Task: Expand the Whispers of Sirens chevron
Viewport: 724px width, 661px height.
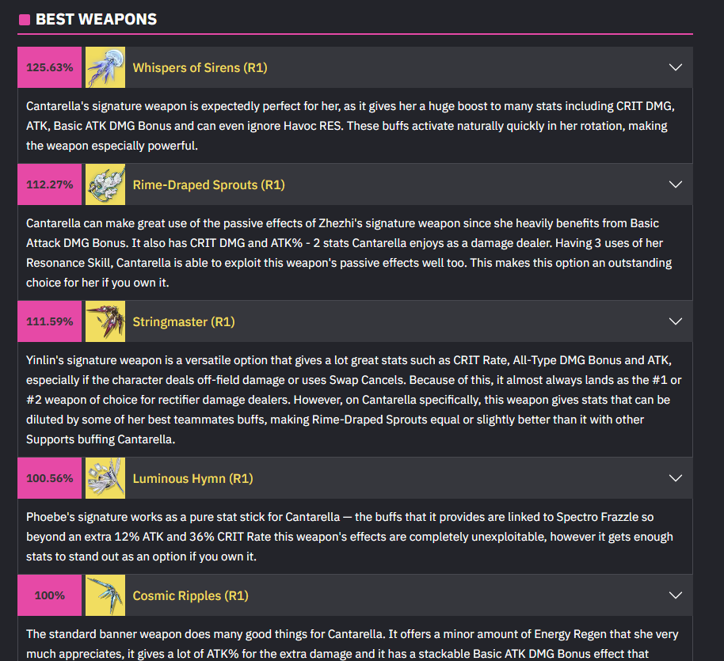Action: [x=676, y=67]
